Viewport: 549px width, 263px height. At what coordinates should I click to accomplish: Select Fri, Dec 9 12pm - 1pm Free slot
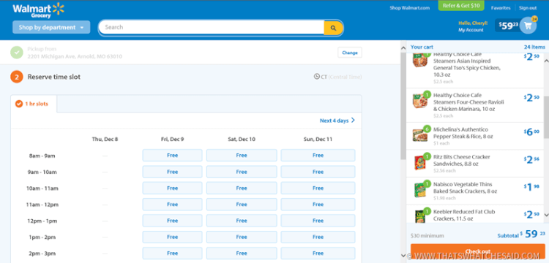pyautogui.click(x=172, y=221)
